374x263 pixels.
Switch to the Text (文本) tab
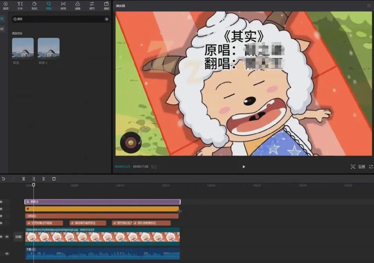coord(20,6)
